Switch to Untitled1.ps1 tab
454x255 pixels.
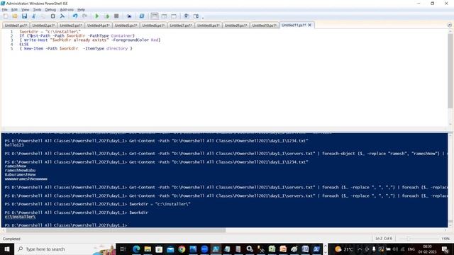(x=16, y=25)
